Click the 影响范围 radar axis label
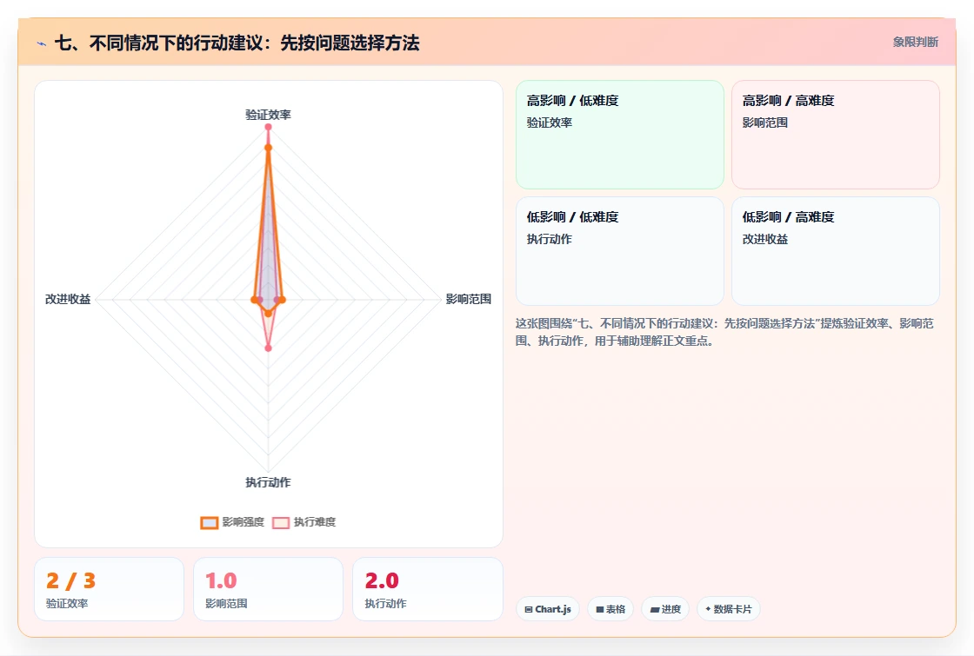 (x=469, y=299)
